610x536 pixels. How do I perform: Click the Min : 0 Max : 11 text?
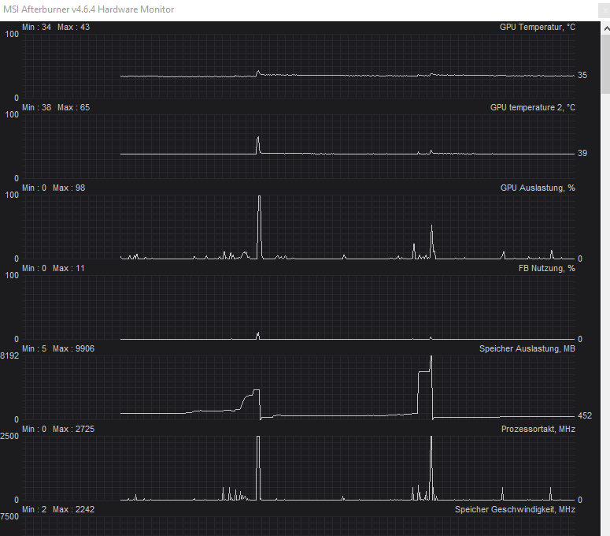(x=53, y=268)
